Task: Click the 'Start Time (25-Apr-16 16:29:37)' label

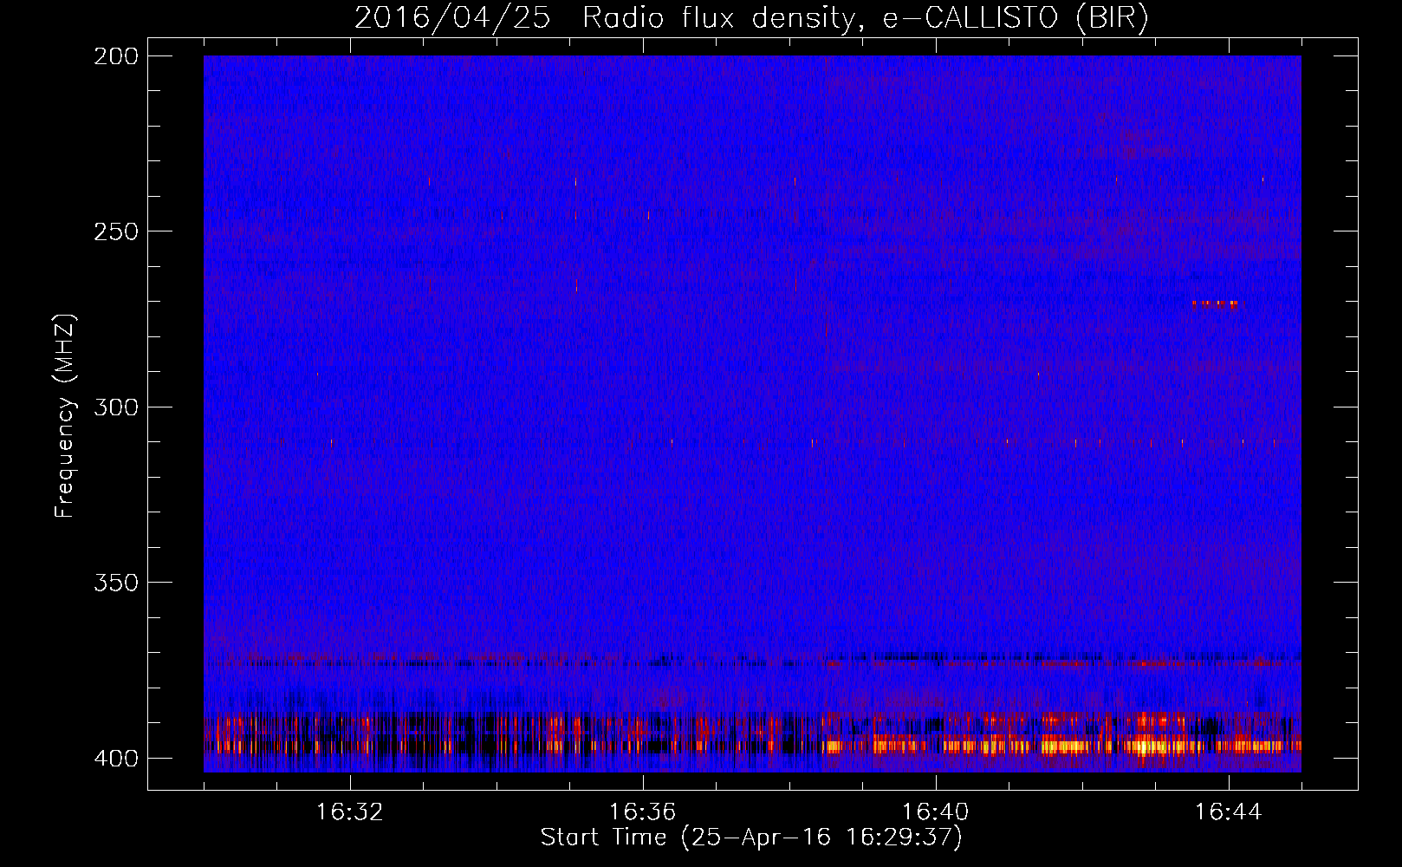Action: pos(751,838)
